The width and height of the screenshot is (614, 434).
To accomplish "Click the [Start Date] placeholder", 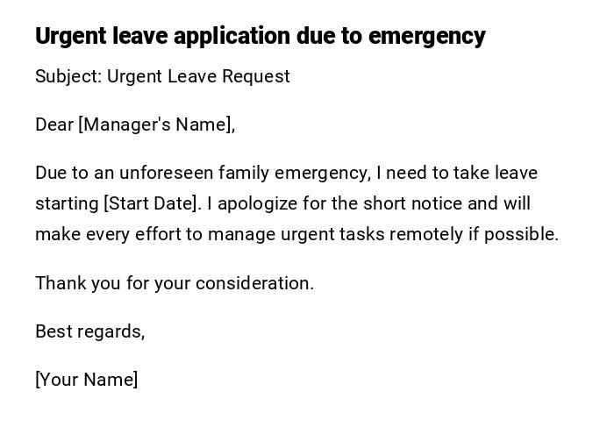I will [152, 203].
